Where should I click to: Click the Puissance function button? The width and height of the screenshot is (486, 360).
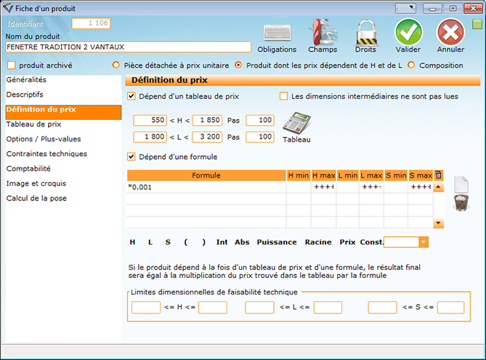coord(277,242)
